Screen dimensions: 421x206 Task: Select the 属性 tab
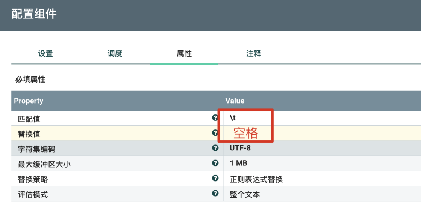pos(184,53)
